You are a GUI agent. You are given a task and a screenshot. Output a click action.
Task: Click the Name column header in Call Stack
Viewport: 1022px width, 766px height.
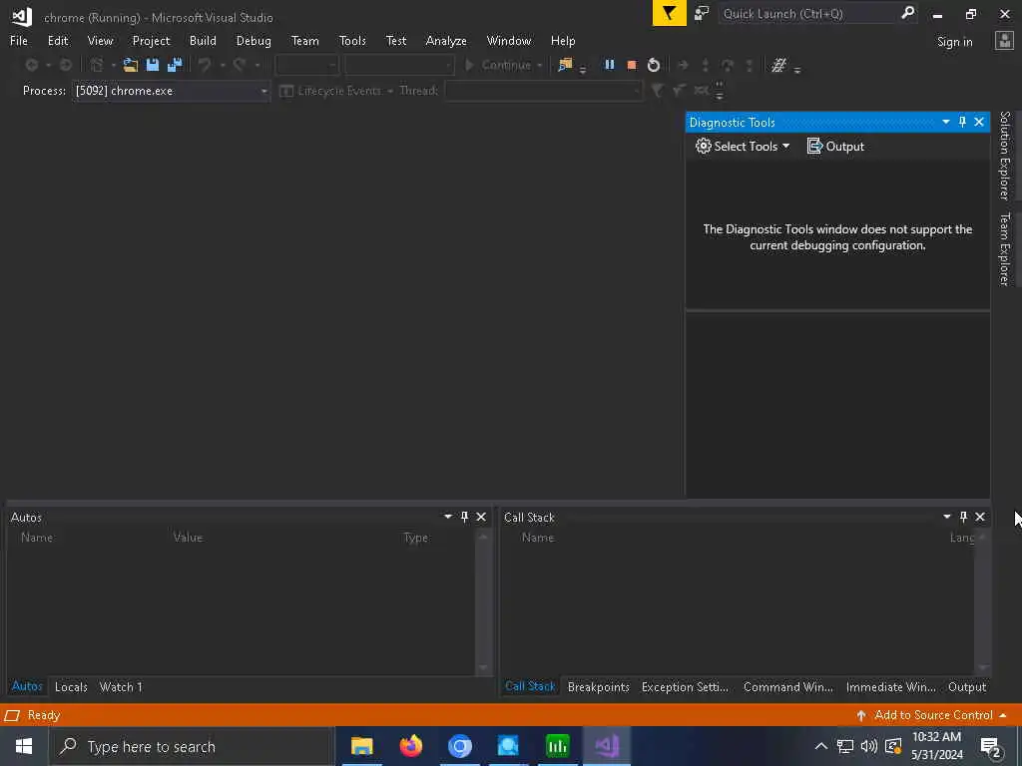tap(538, 538)
